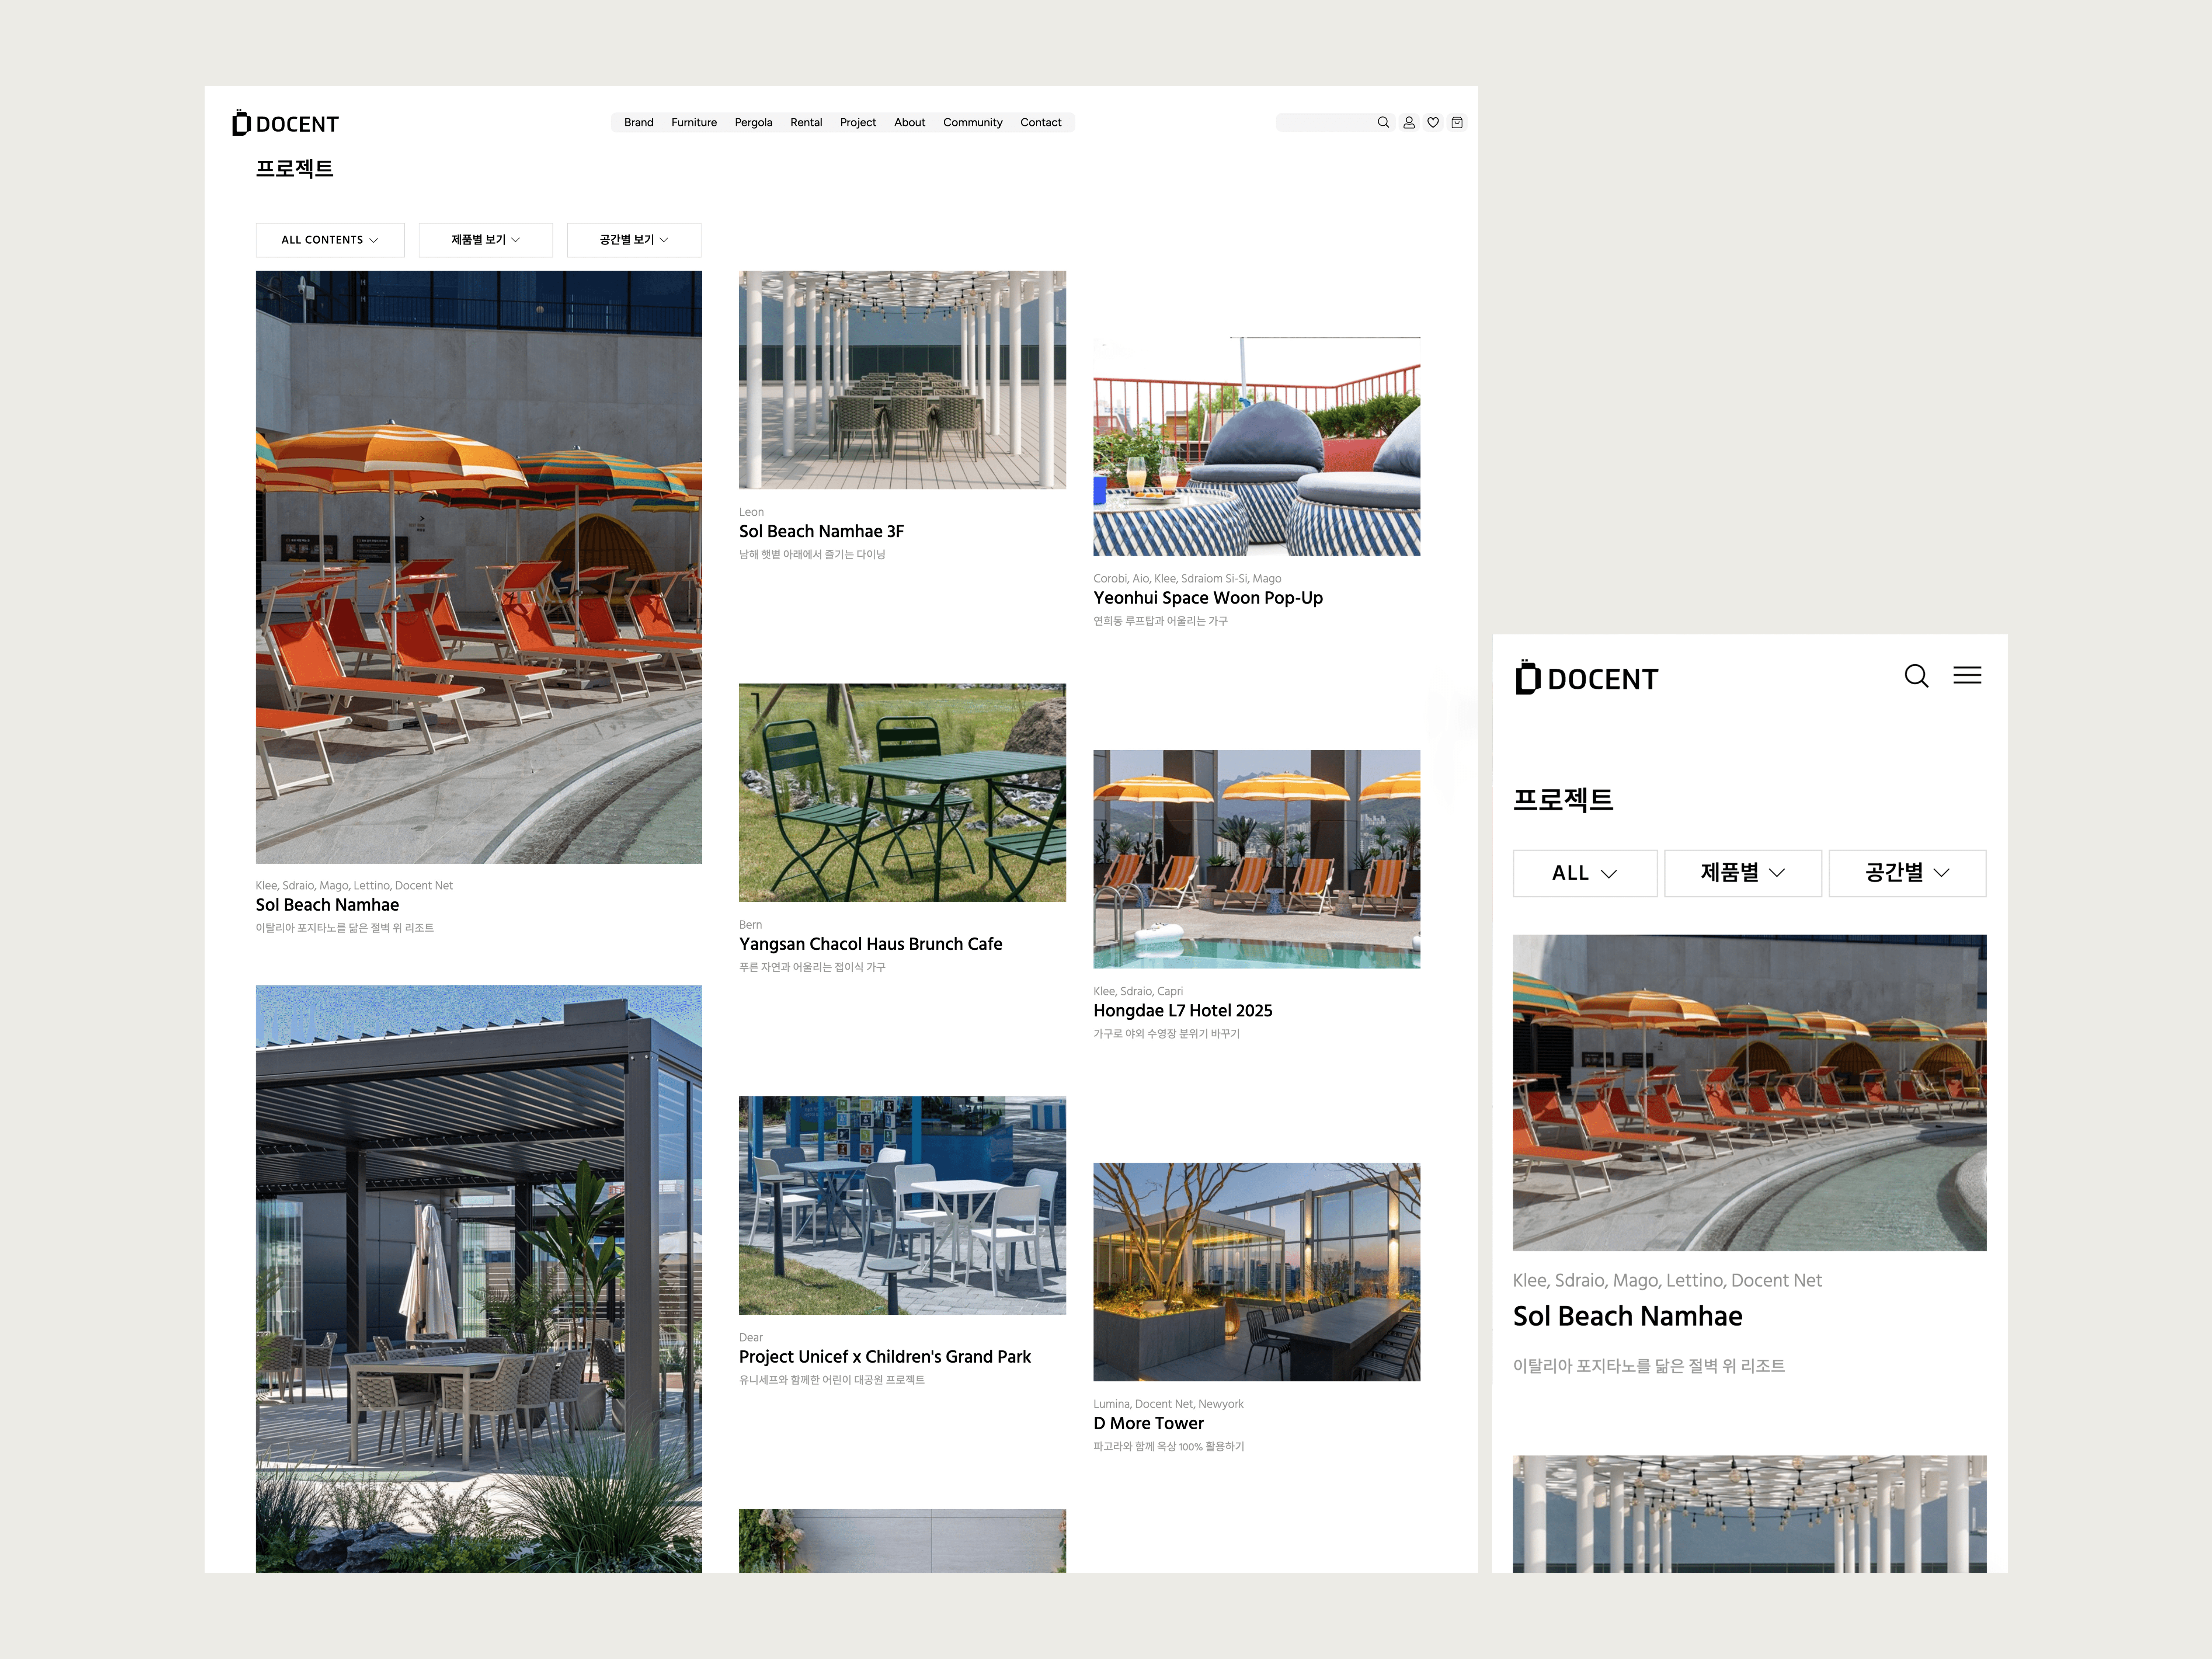Viewport: 2212px width, 1659px height.
Task: Click the mobile DOCENT logo
Action: [x=1587, y=678]
